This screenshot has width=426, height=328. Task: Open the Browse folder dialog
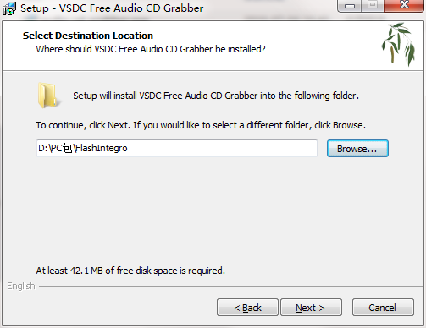pos(357,149)
